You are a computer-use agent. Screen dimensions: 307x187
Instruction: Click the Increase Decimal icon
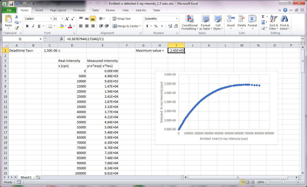(170, 26)
